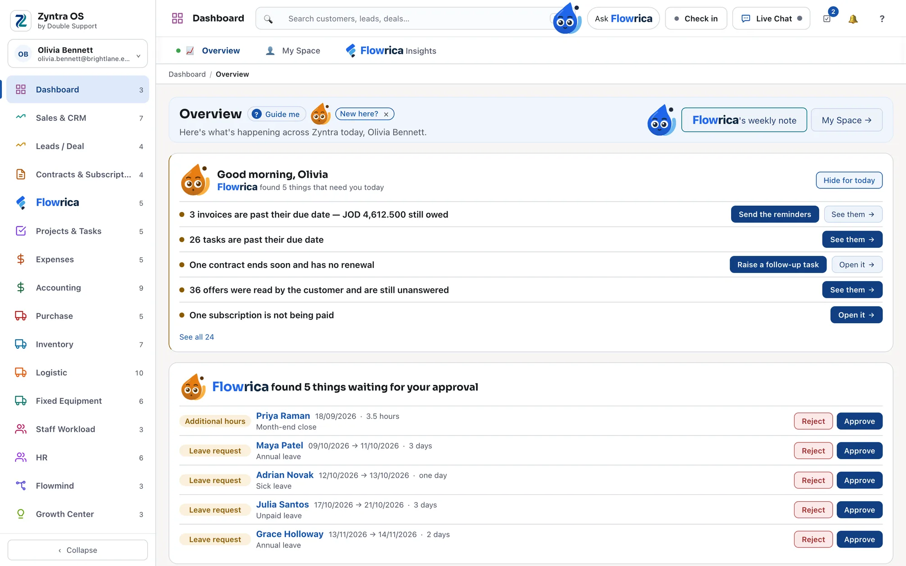Approve Priya Raman's additional hours
The width and height of the screenshot is (906, 566).
(859, 421)
